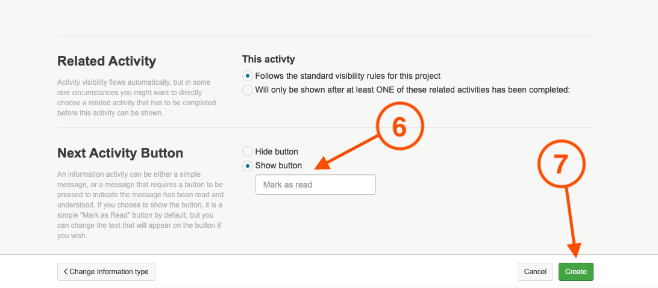Click the orange circled number 7 marker
The height and width of the screenshot is (288, 658).
click(x=560, y=163)
